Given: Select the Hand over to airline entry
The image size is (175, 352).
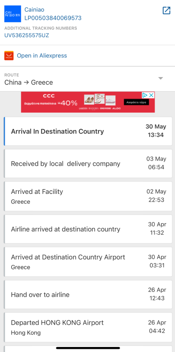Looking at the screenshot, I should tap(88, 295).
